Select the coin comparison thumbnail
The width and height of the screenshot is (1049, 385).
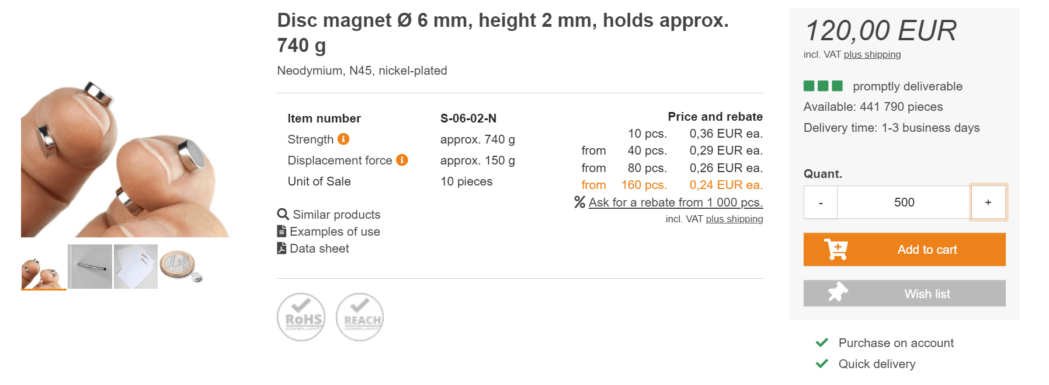point(181,266)
